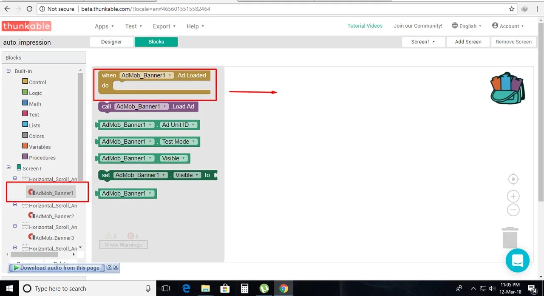
Task: Collapse the Built-in tree section
Action: point(8,71)
